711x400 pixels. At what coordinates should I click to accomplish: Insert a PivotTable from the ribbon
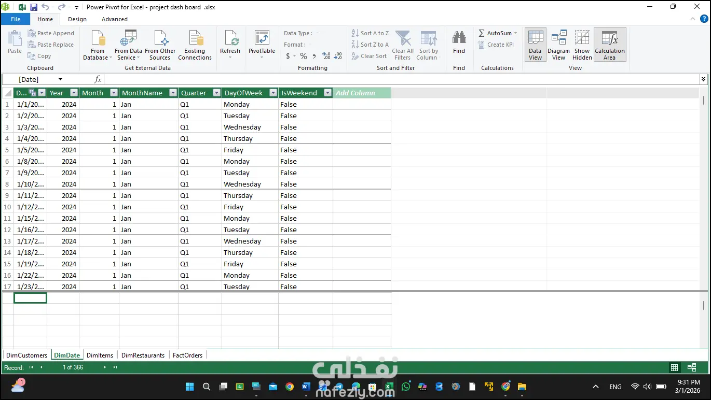coord(262,45)
